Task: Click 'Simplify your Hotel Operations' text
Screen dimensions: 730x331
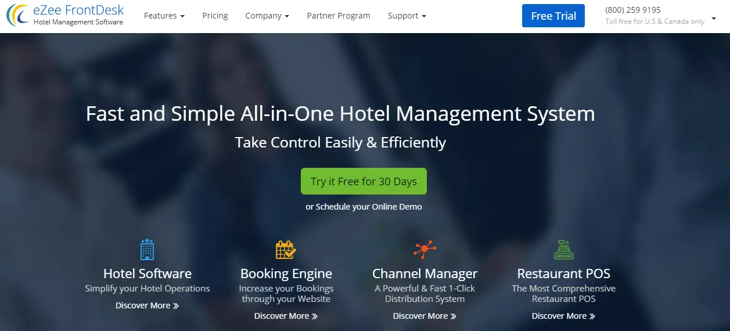Action: pos(148,289)
